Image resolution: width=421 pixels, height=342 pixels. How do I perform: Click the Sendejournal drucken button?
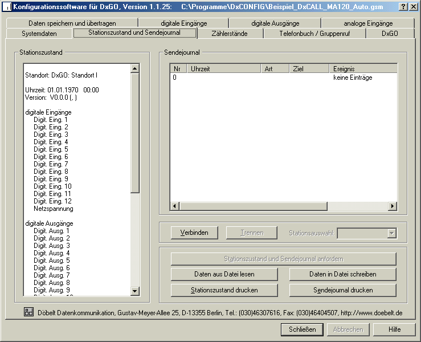pos(342,290)
